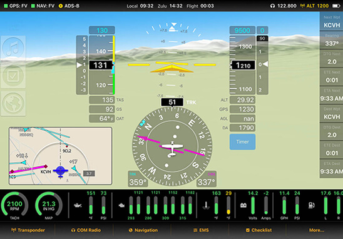Screen dimensions: 343x239
Task: Set the vertical speed bug value 0
Action: [262, 30]
